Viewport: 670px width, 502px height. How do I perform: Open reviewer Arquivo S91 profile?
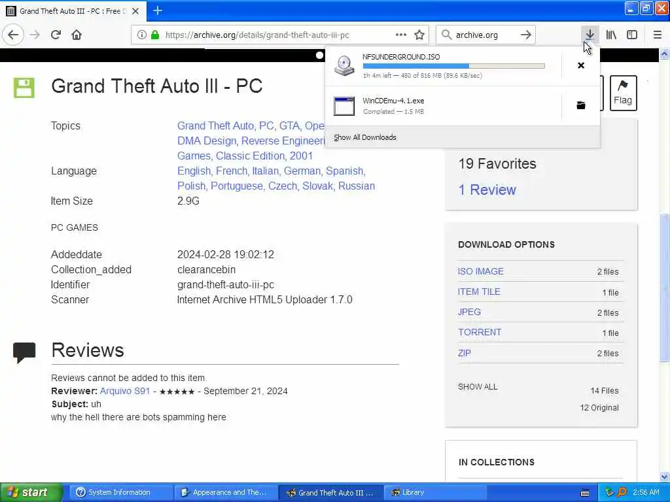click(125, 391)
